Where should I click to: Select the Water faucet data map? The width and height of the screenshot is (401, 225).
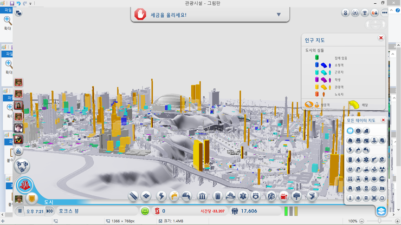click(x=358, y=150)
